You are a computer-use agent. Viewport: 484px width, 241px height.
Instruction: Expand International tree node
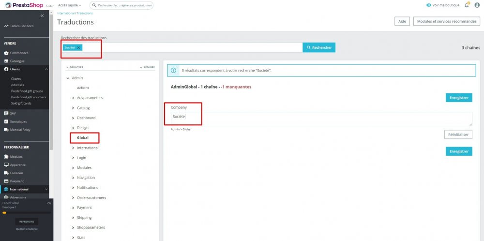[x=73, y=148]
